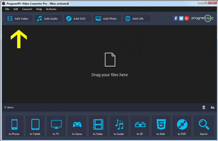Open the Help menu
Viewport: 218px width, 141px height.
point(39,9)
